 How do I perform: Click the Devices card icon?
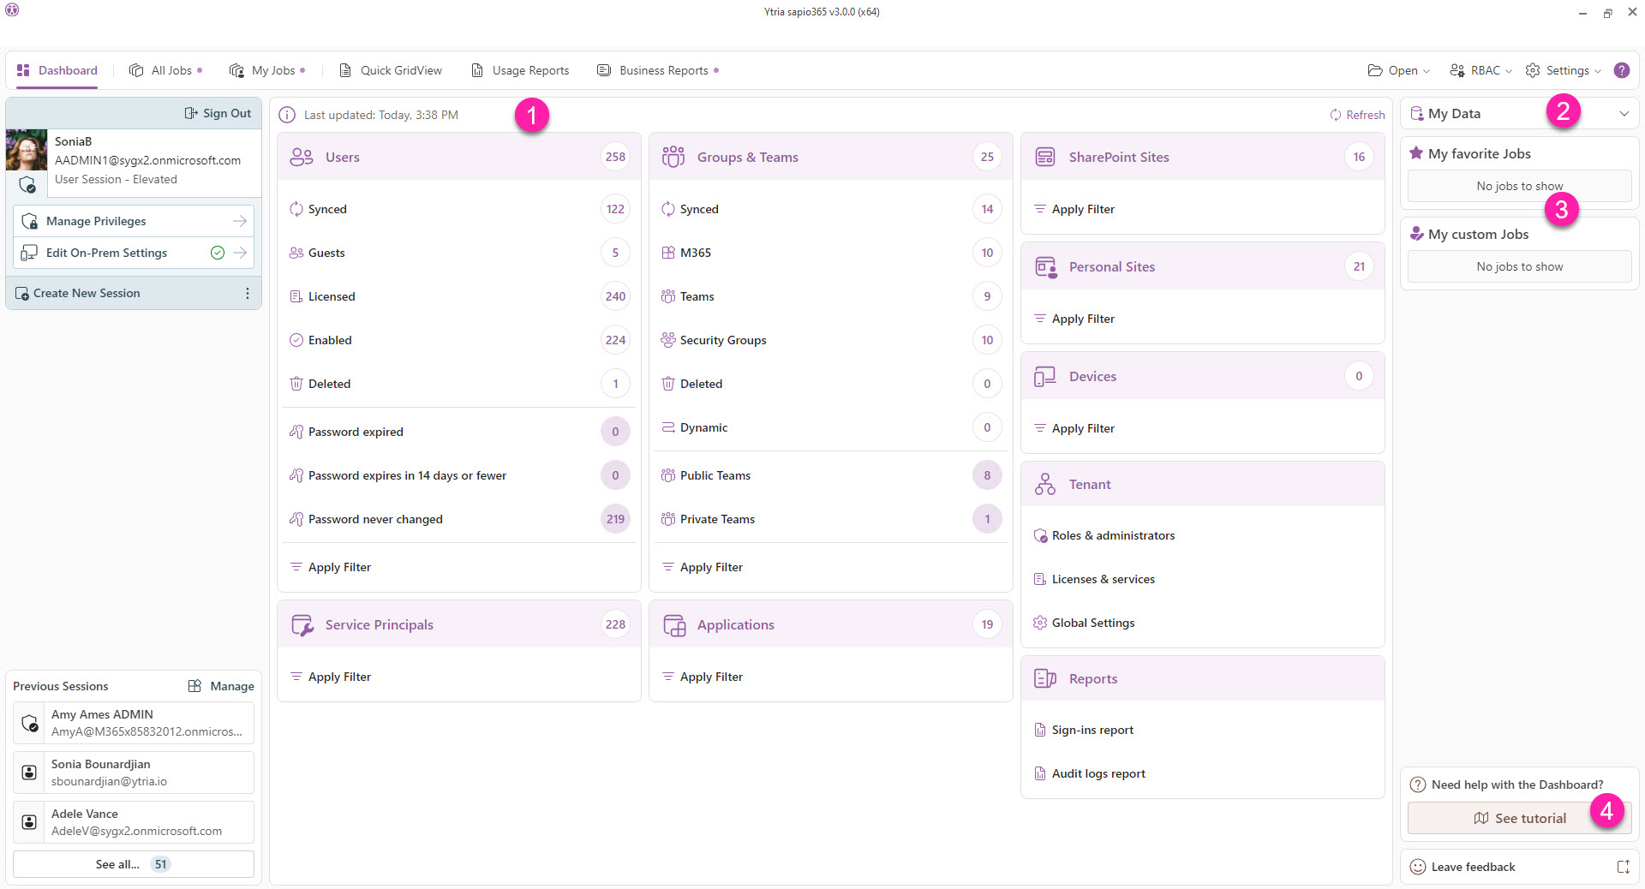pos(1045,376)
